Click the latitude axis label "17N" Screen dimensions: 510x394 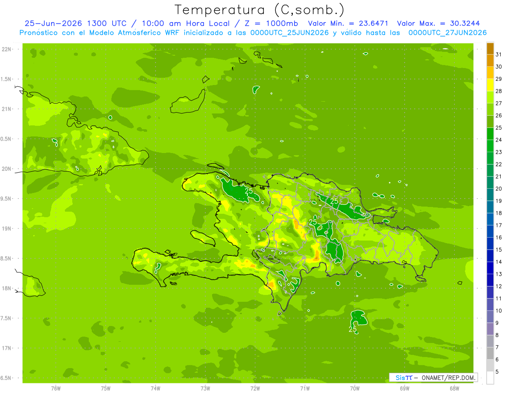7,348
